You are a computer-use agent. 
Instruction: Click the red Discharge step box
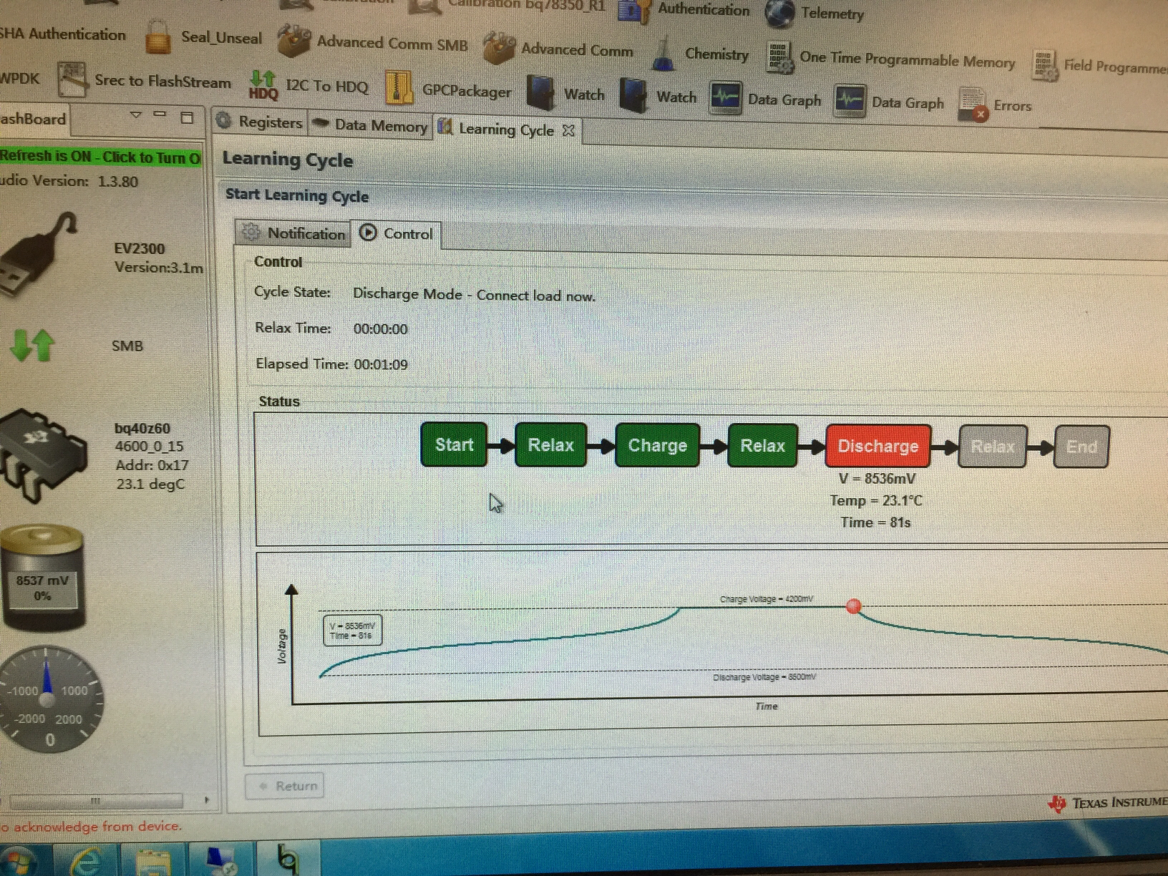coord(878,446)
